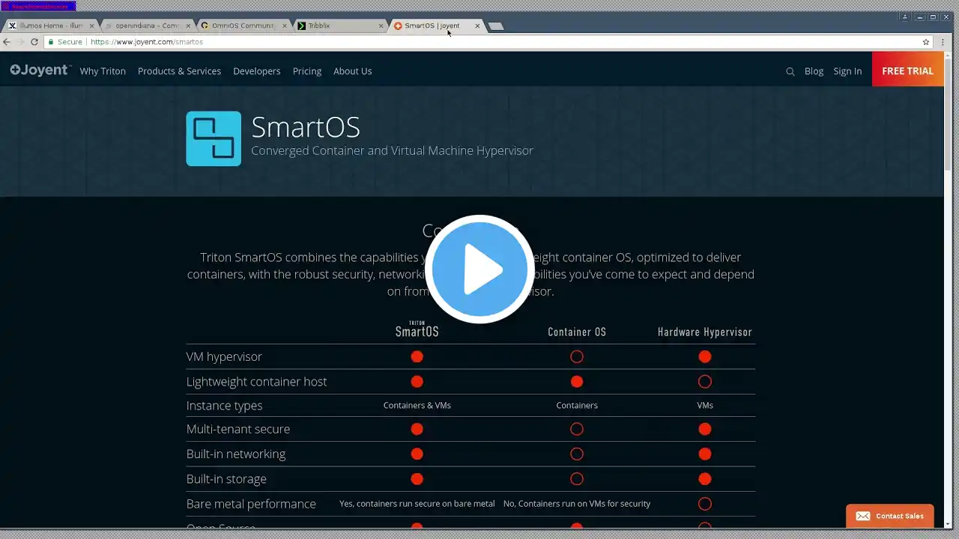Switch to the Tribblix tab
This screenshot has height=539, width=959.
click(x=340, y=25)
